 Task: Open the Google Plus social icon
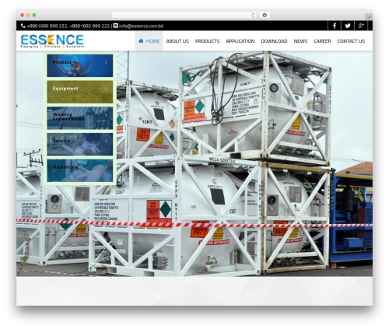pyautogui.click(x=361, y=26)
